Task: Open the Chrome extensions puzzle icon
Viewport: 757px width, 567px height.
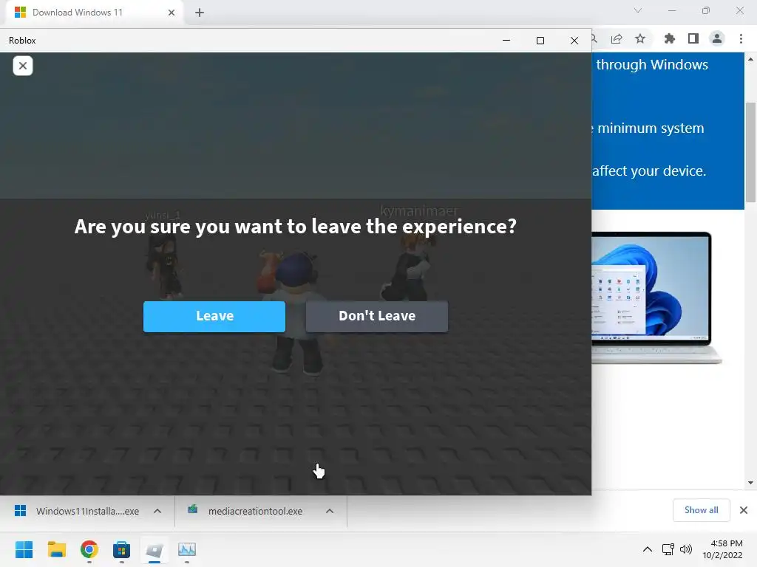Action: tap(669, 38)
